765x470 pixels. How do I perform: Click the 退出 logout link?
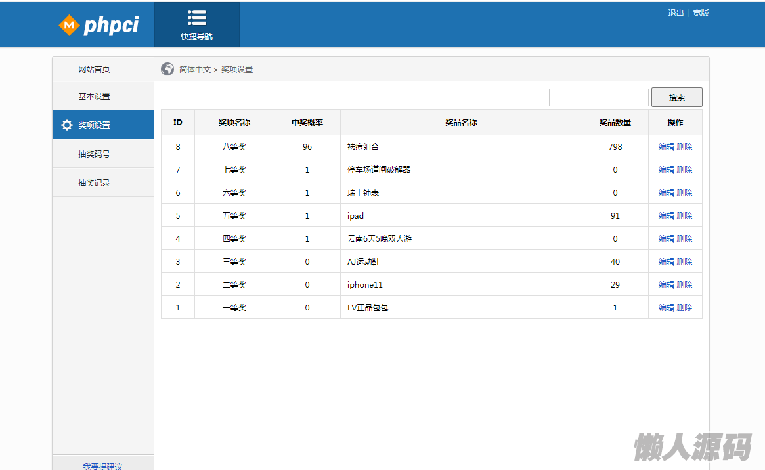point(676,13)
